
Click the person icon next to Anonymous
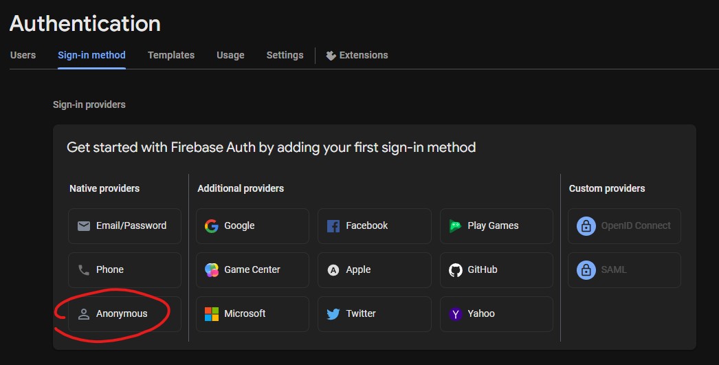click(x=83, y=313)
